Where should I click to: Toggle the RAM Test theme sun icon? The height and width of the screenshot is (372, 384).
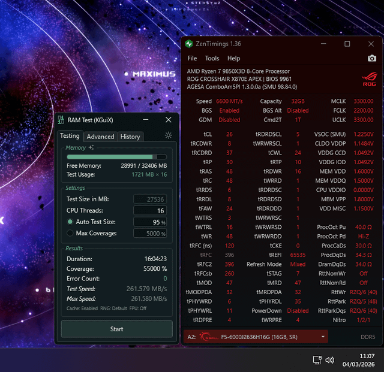tap(168, 136)
